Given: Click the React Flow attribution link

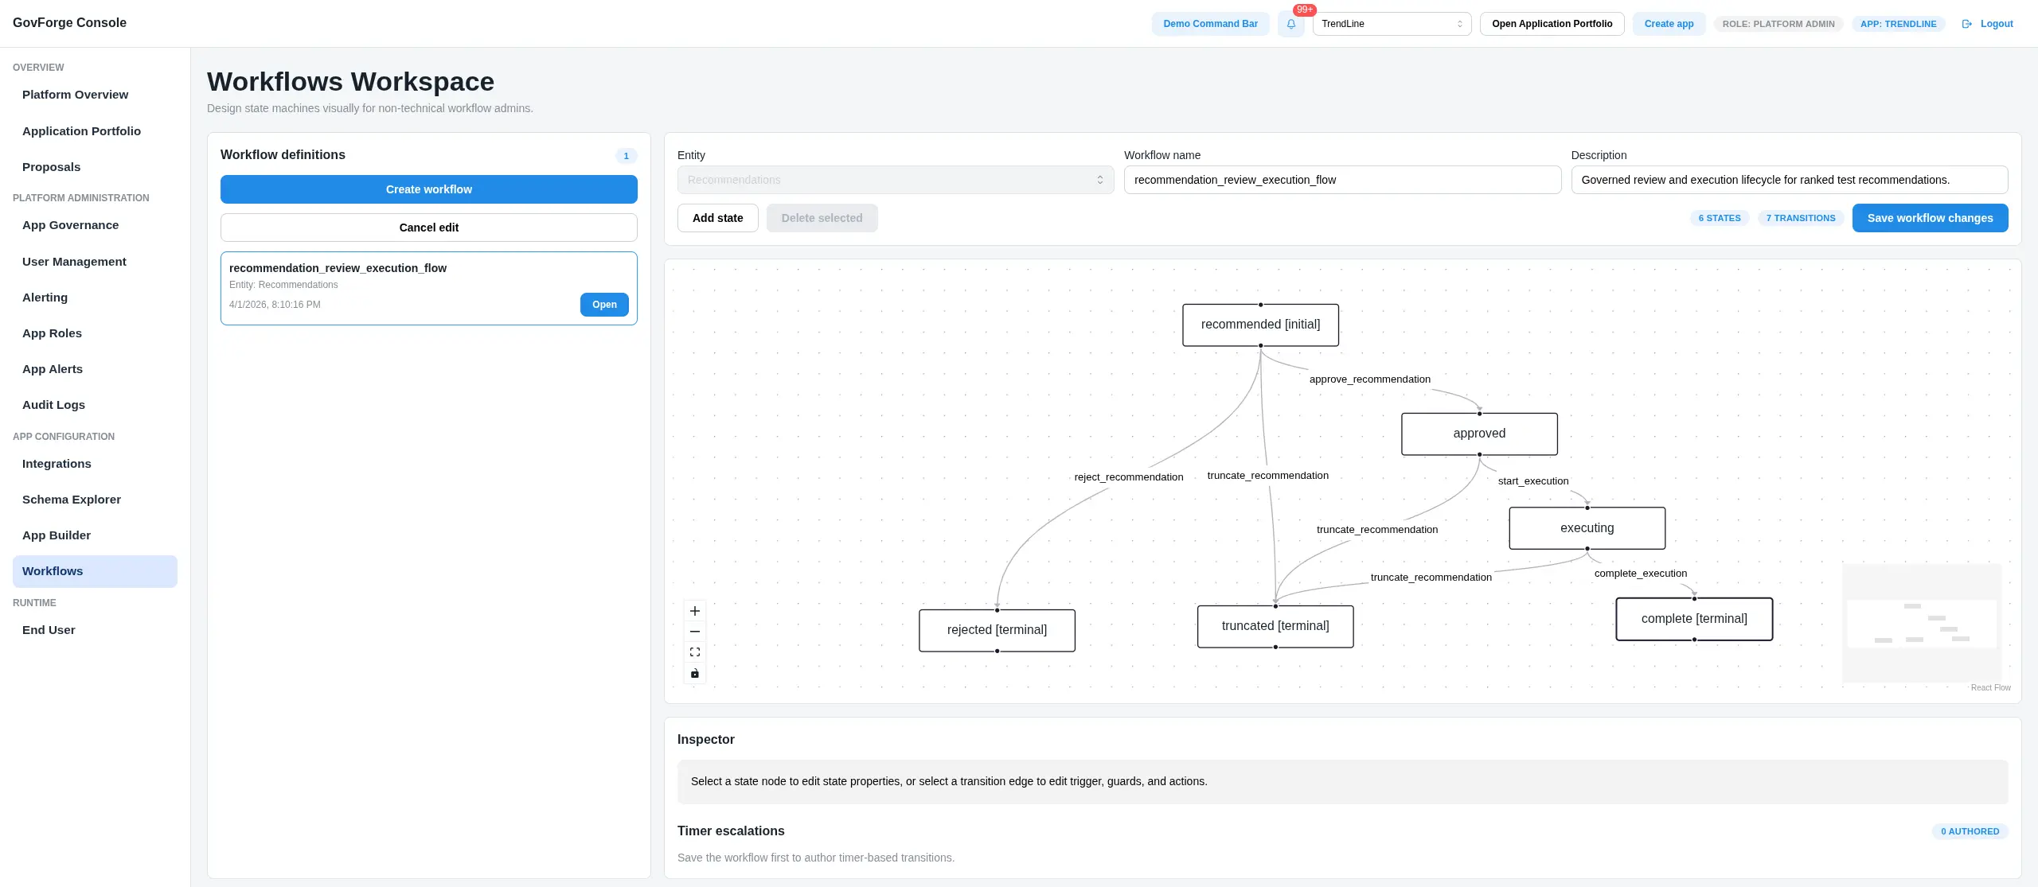Looking at the screenshot, I should coord(1990,688).
